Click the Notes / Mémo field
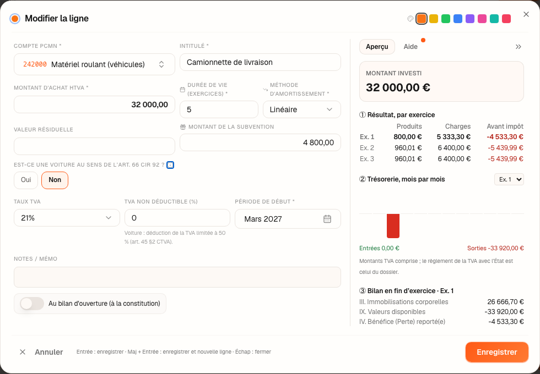 coord(177,277)
